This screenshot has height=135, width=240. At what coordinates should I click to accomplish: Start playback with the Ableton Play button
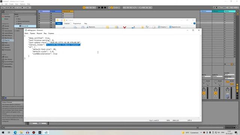coord(99,7)
